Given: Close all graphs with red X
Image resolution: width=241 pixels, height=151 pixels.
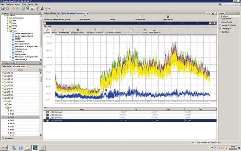Looking at the screenshot, I should pyautogui.click(x=168, y=16).
